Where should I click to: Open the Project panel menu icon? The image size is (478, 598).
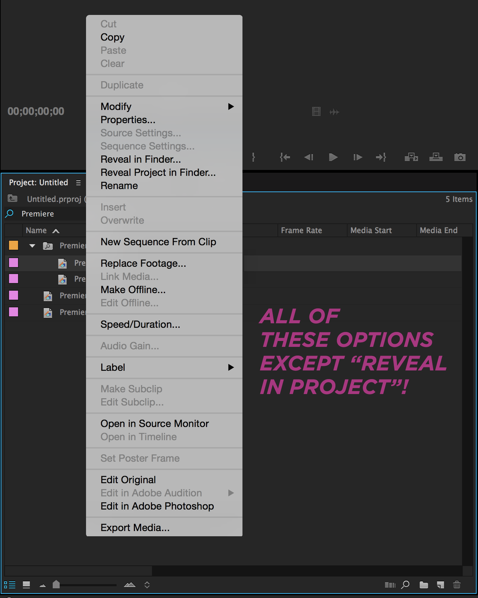(78, 183)
